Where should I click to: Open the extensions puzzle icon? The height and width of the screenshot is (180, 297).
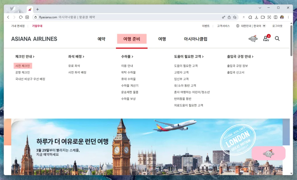tap(250, 17)
